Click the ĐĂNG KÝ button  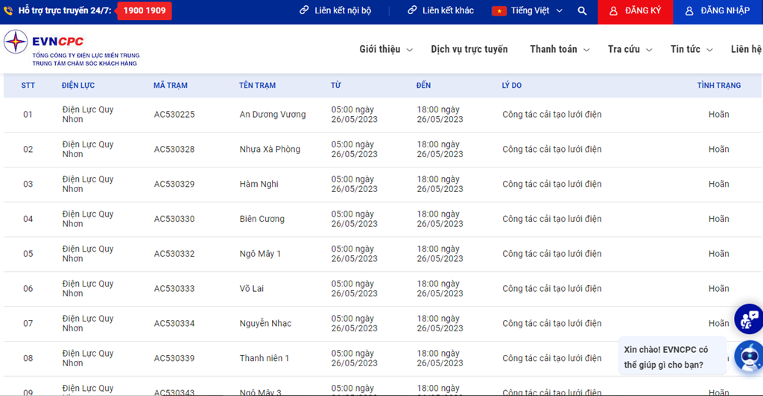[x=635, y=11]
